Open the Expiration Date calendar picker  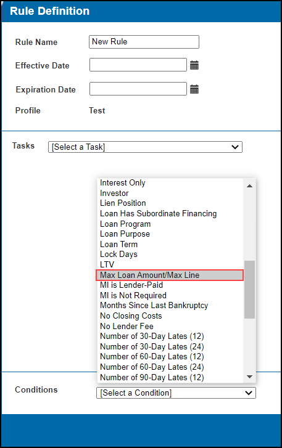(194, 89)
